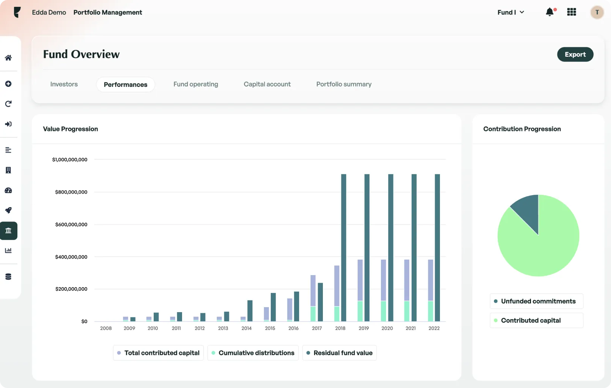Switch to the Investors tab
Viewport: 611px width, 388px height.
[64, 84]
